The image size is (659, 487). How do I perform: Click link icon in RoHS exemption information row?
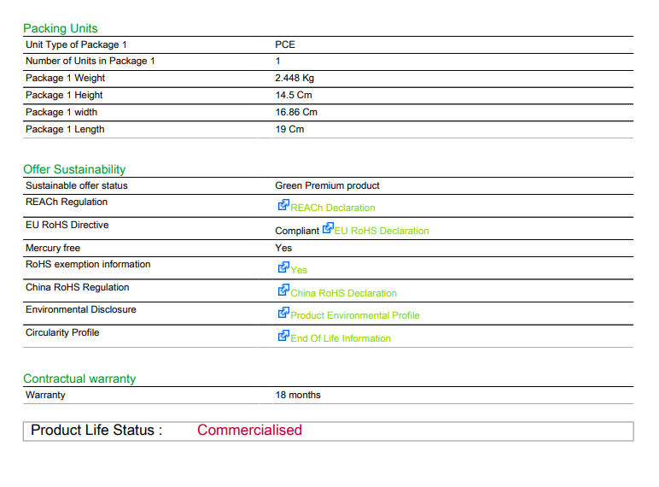pyautogui.click(x=283, y=267)
